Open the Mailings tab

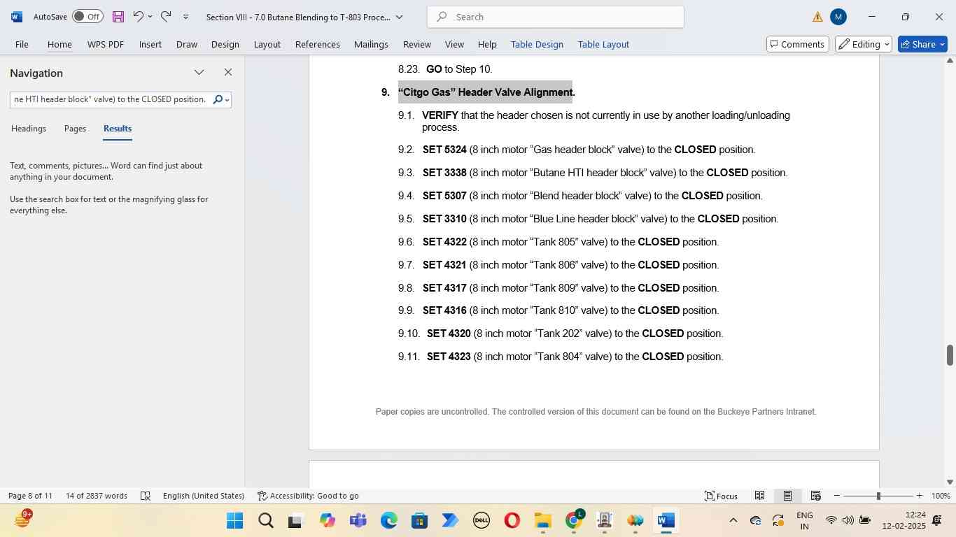pos(371,44)
